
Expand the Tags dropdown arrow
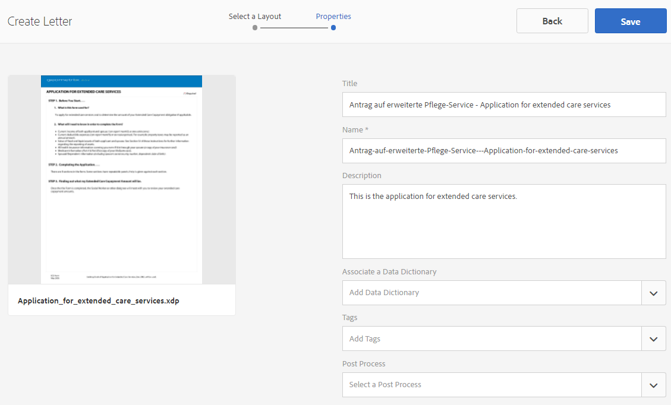(654, 339)
